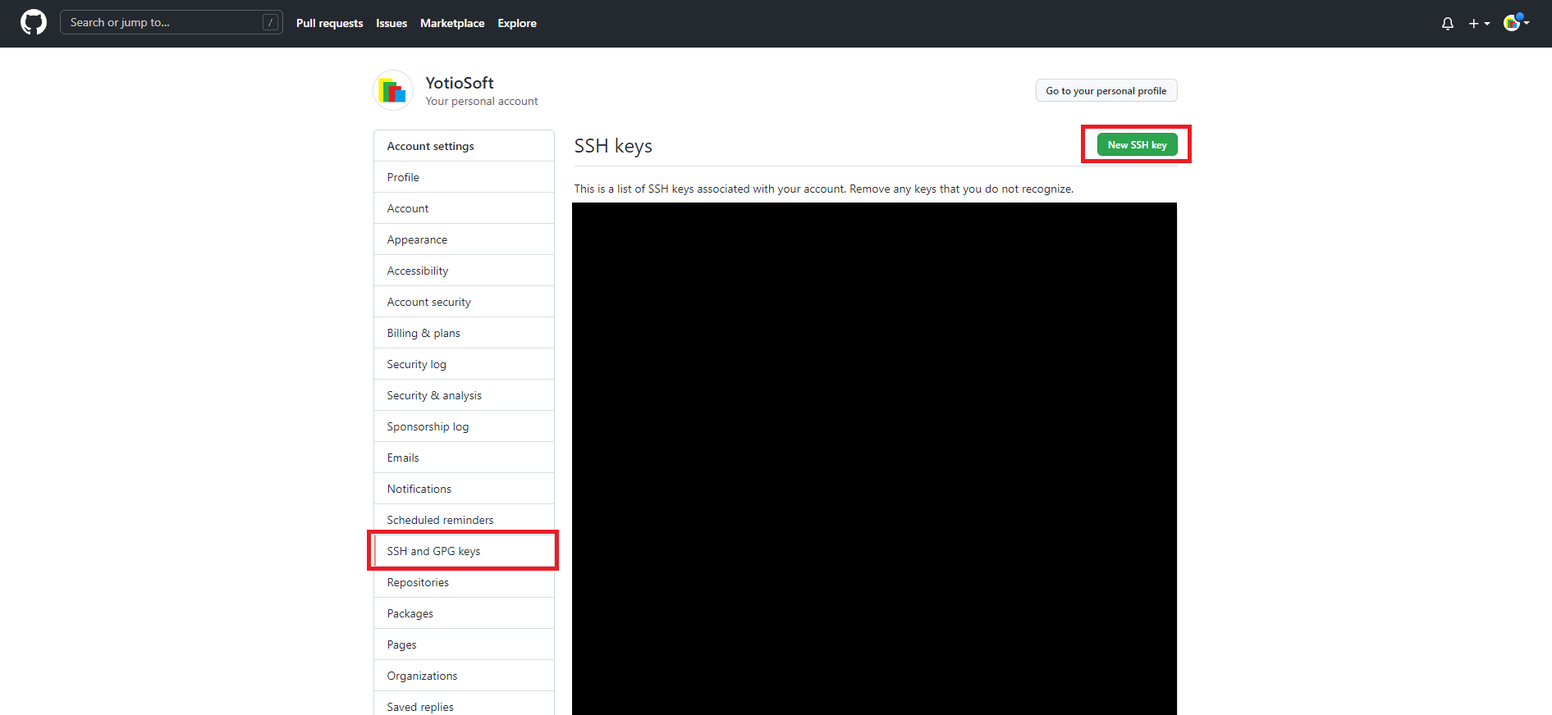Open Appearance settings
The width and height of the screenshot is (1552, 715).
(464, 239)
